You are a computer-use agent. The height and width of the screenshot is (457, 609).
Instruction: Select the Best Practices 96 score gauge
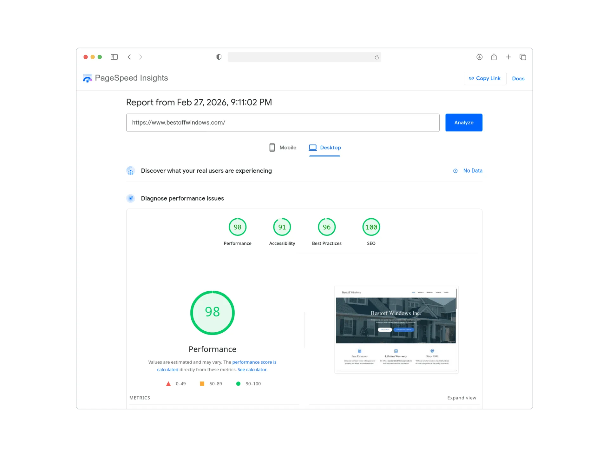(327, 227)
